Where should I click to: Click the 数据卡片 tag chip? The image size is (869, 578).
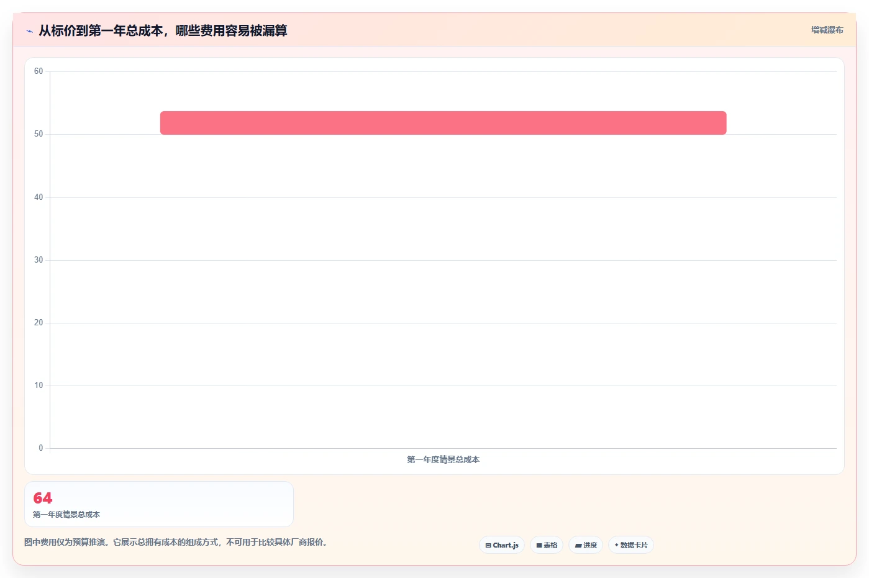(x=631, y=545)
